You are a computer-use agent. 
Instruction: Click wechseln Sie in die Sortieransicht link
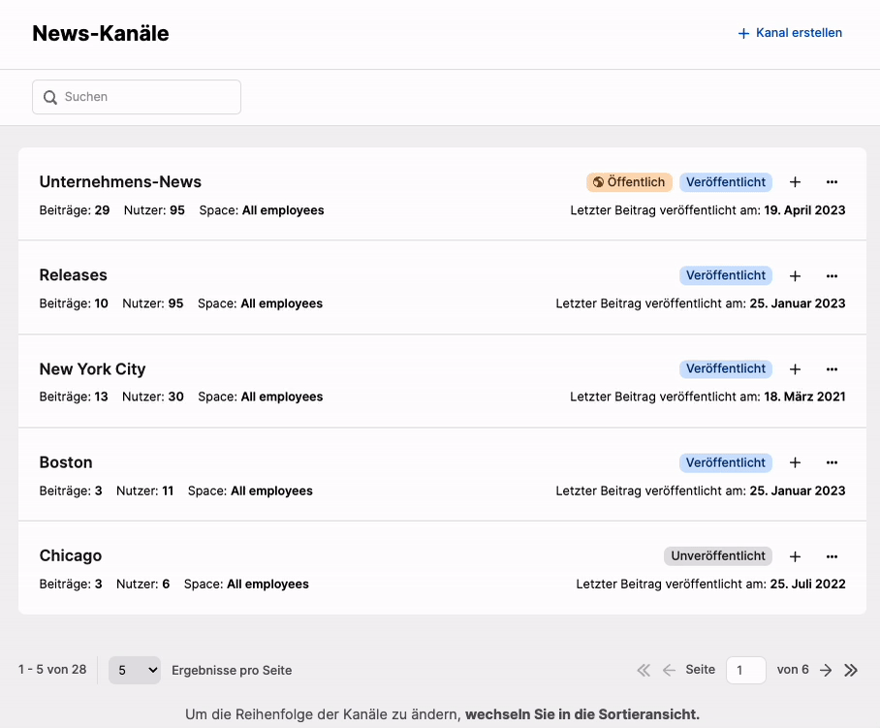coord(582,714)
